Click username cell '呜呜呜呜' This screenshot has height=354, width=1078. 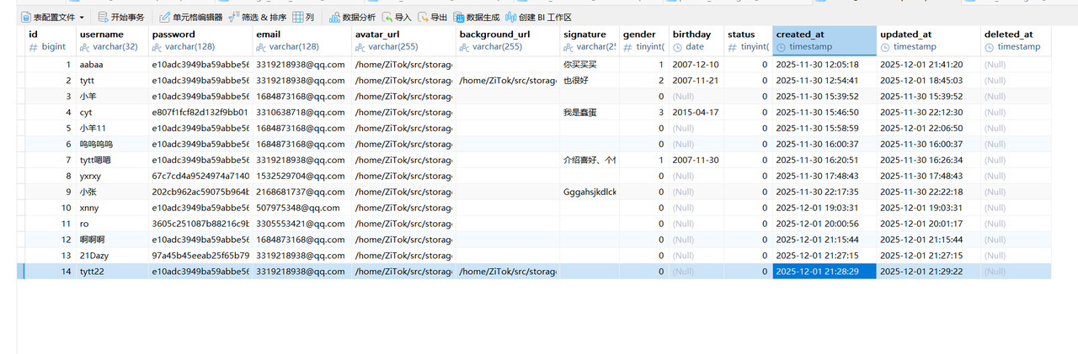(112, 145)
